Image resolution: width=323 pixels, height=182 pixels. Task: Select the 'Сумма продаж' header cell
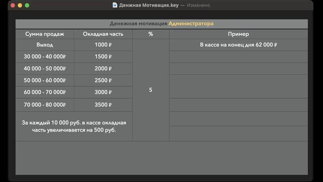pyautogui.click(x=45, y=34)
